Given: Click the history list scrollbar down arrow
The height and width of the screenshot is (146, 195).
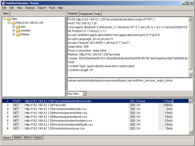Looking at the screenshot, I should coord(190,132).
